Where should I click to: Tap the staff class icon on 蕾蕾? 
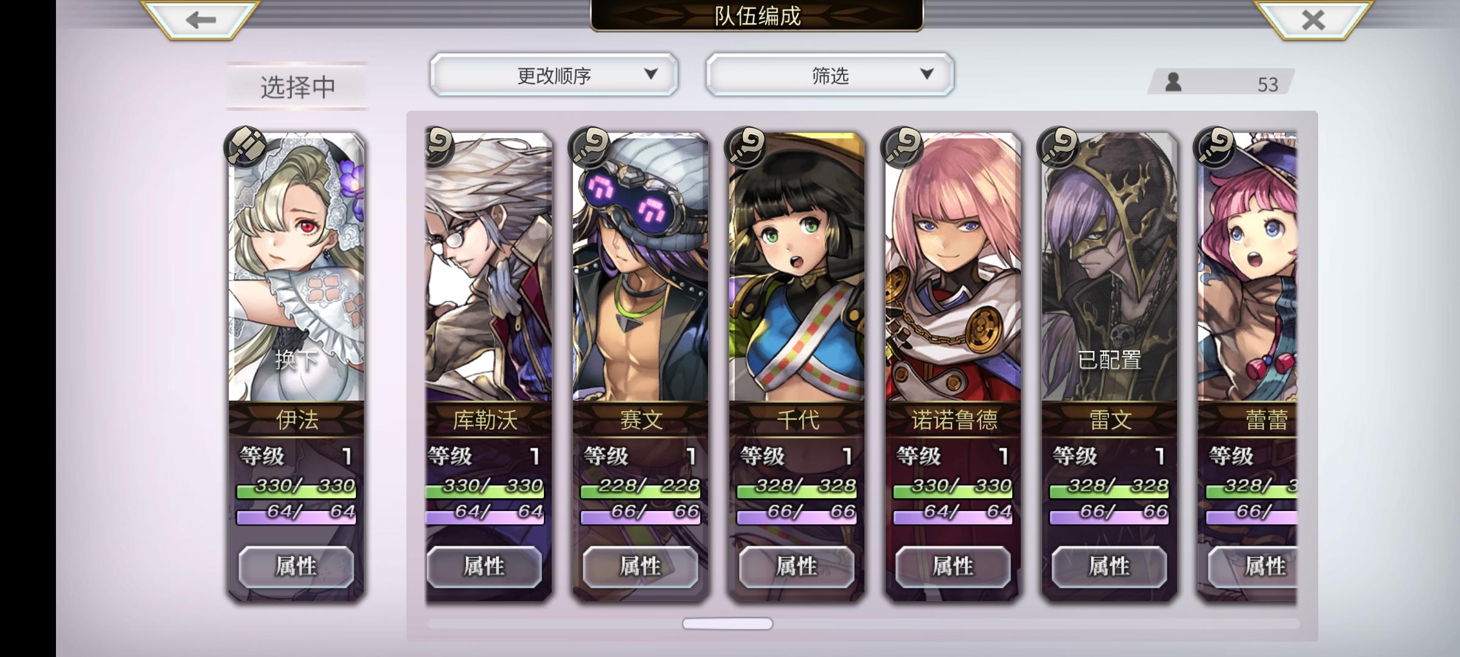(x=1215, y=147)
